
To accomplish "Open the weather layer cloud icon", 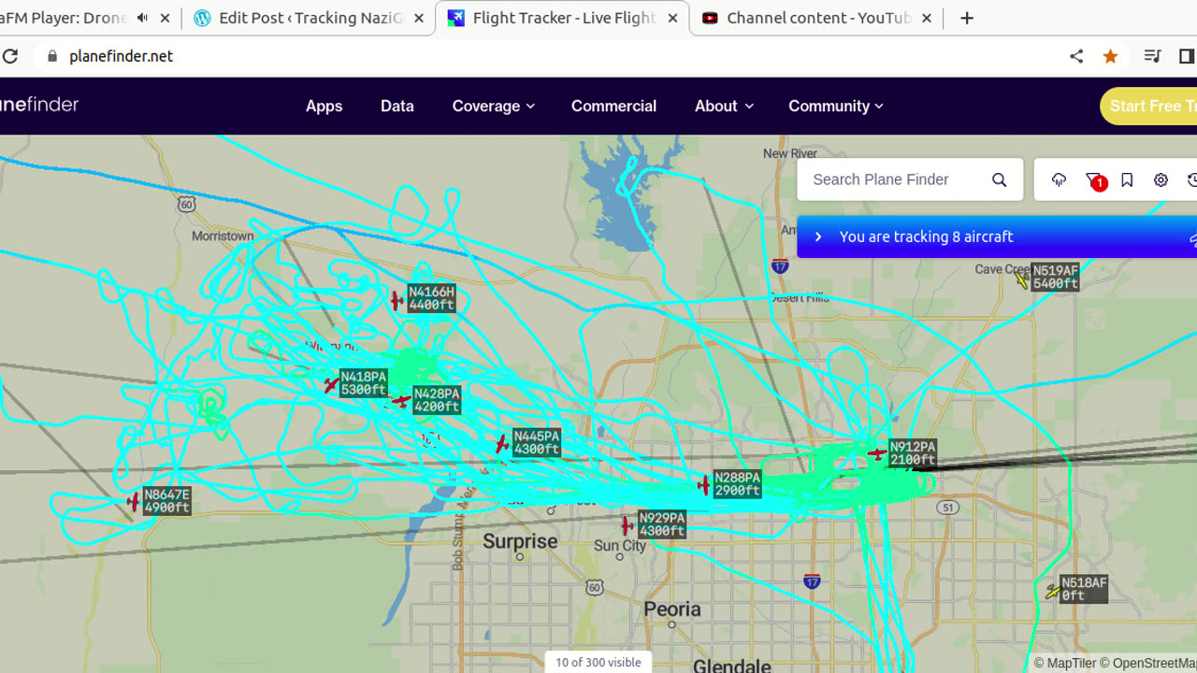I will (x=1059, y=180).
